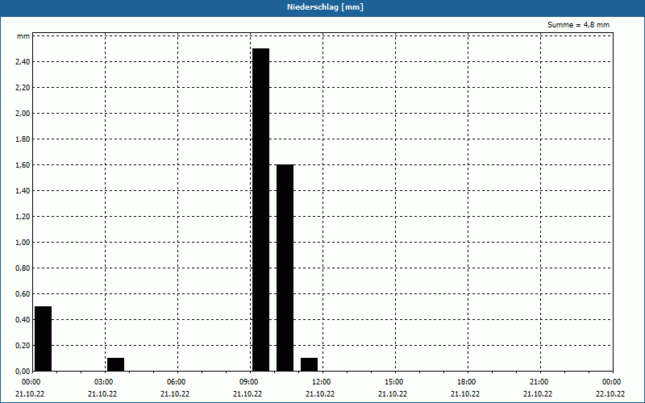Image resolution: width=645 pixels, height=403 pixels.
Task: Click the small bar before 12:00
Action: (x=310, y=364)
